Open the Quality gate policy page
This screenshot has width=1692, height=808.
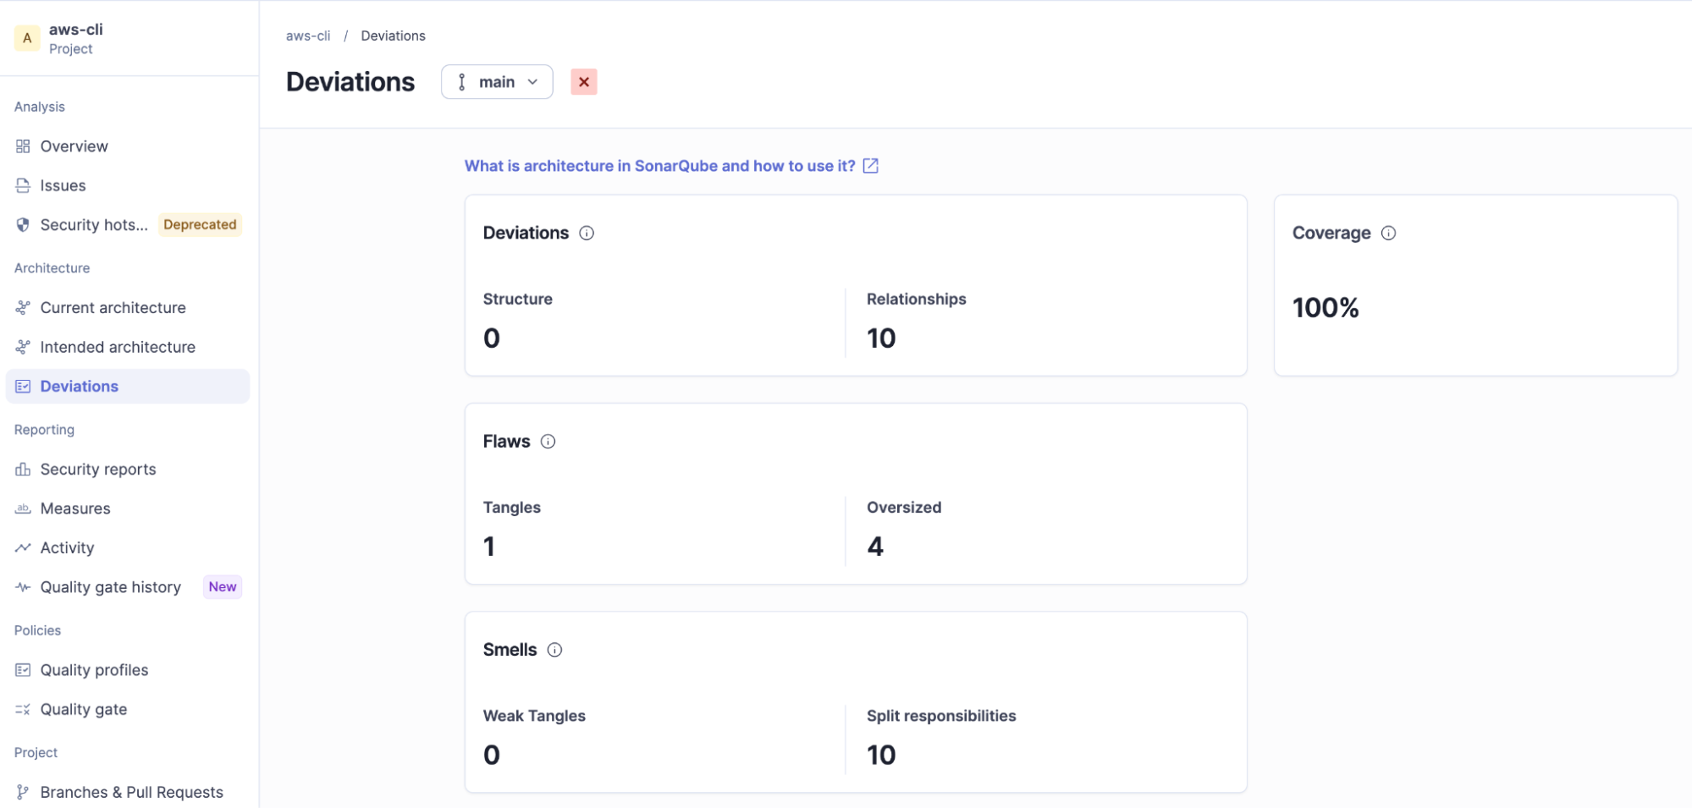(x=128, y=710)
